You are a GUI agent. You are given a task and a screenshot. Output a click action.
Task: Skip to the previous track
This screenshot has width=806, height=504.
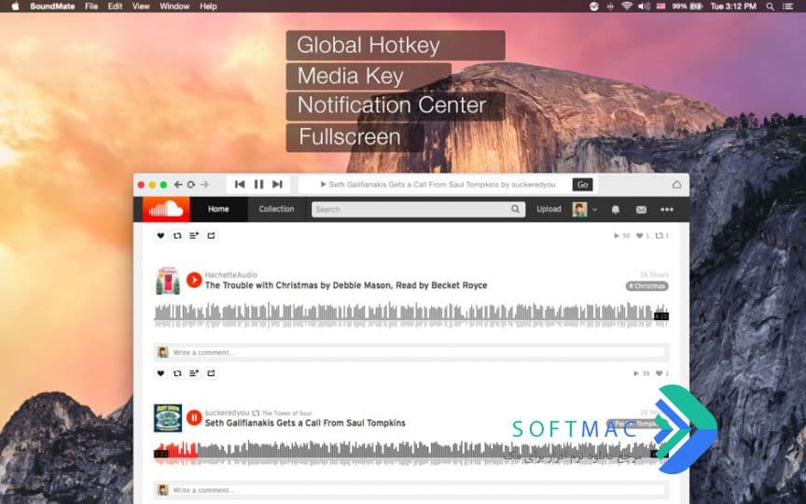(x=240, y=184)
